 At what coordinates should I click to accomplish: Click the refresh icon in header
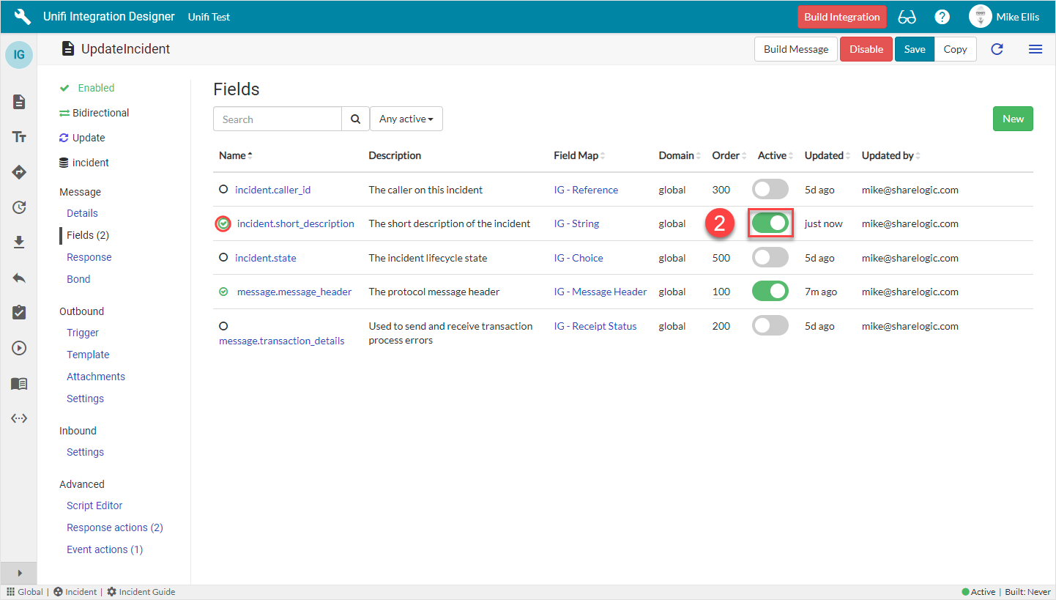(x=997, y=49)
